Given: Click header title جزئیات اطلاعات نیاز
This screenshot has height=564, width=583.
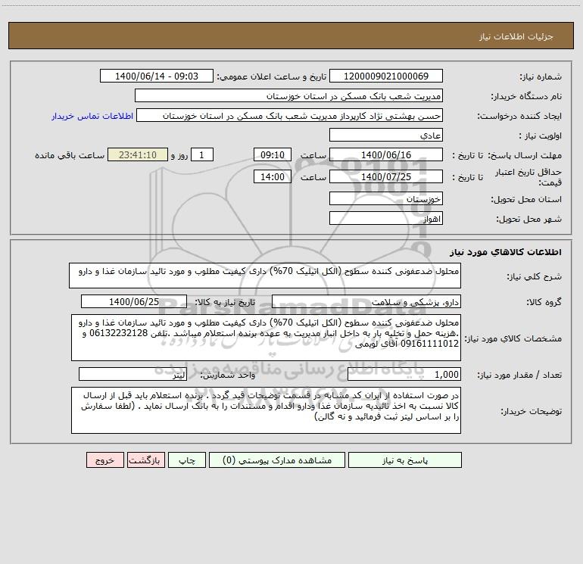Looking at the screenshot, I should click(x=516, y=36).
